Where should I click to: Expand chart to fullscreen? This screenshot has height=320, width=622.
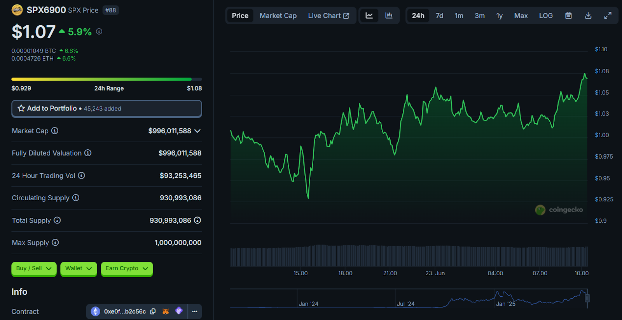click(608, 16)
